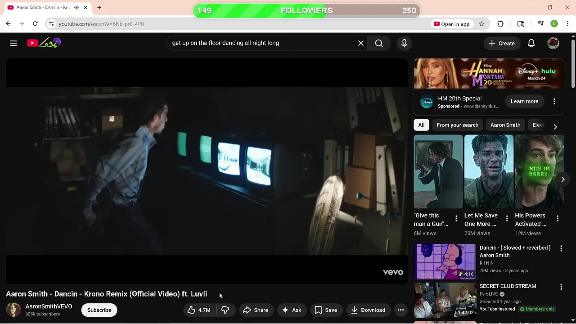The width and height of the screenshot is (576, 324).
Task: Open the 'His Powers Activated' short
Action: click(539, 171)
